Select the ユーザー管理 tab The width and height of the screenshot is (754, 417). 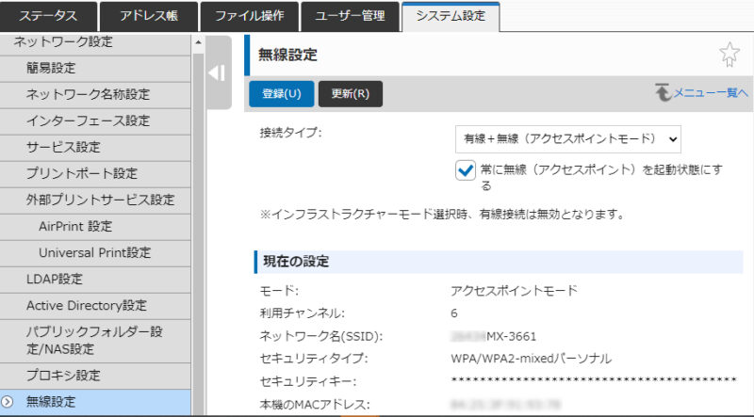[x=350, y=16]
